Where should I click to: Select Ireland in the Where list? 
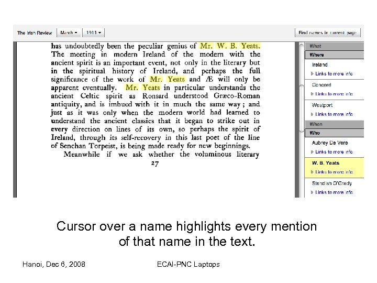319,65
